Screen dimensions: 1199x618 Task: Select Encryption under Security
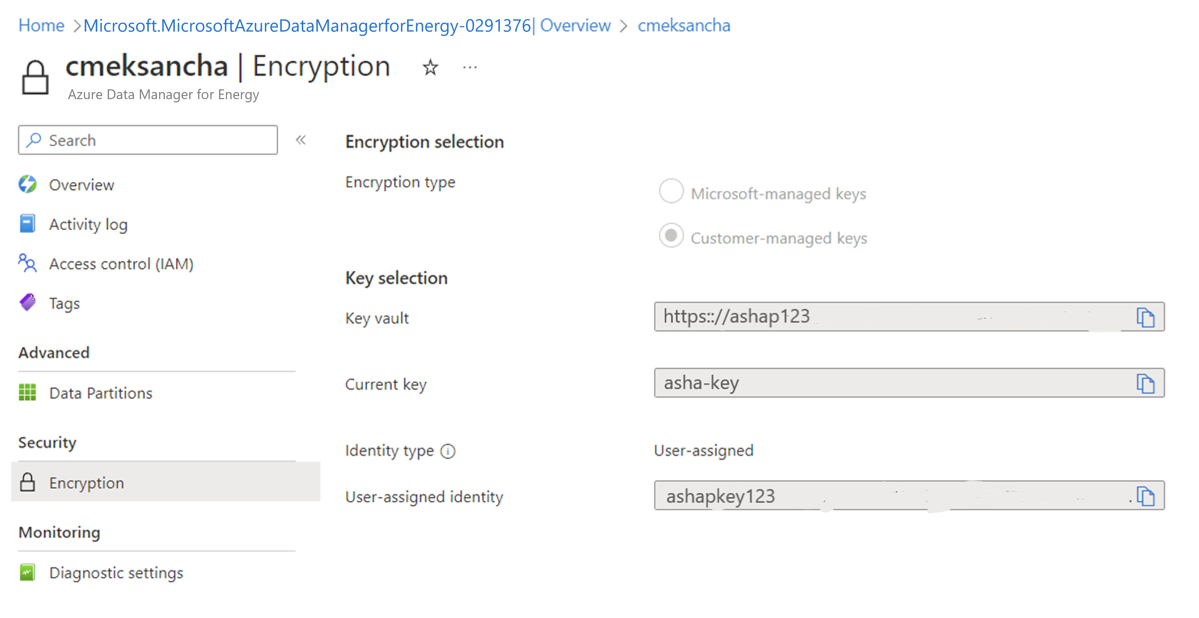point(87,483)
